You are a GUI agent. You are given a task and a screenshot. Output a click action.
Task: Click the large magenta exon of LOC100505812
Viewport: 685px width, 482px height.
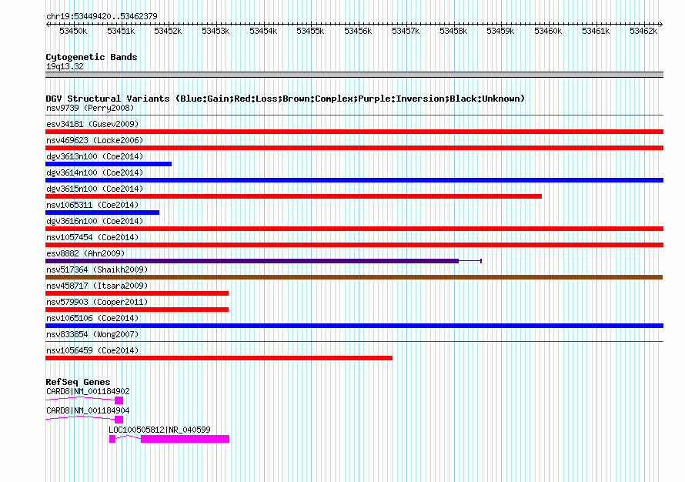(185, 439)
